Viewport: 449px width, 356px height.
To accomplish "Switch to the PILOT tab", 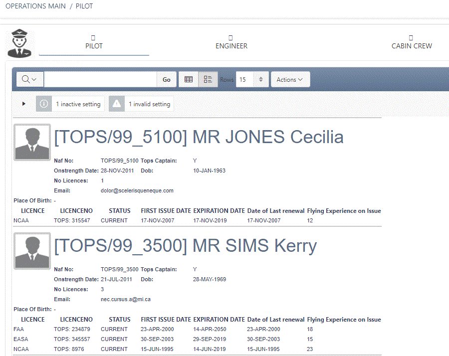I will tap(94, 46).
